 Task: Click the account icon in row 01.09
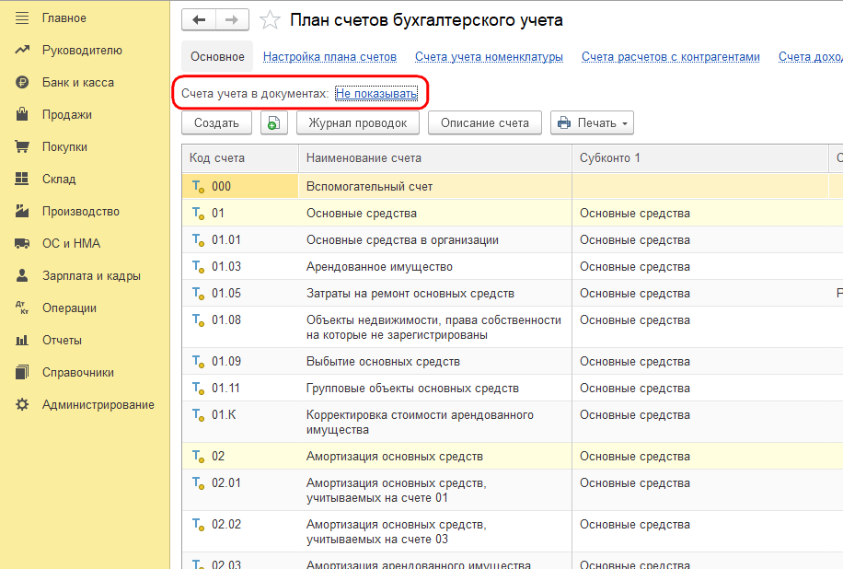[199, 362]
